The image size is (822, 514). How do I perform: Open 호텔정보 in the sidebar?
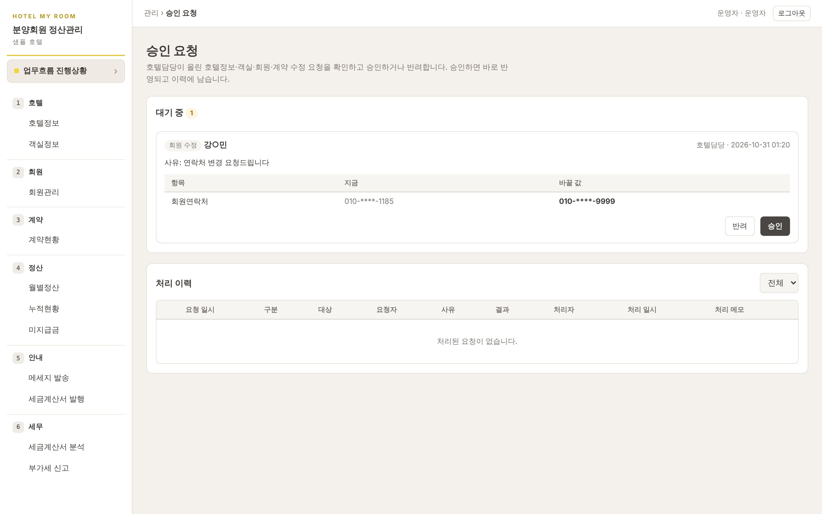[44, 123]
